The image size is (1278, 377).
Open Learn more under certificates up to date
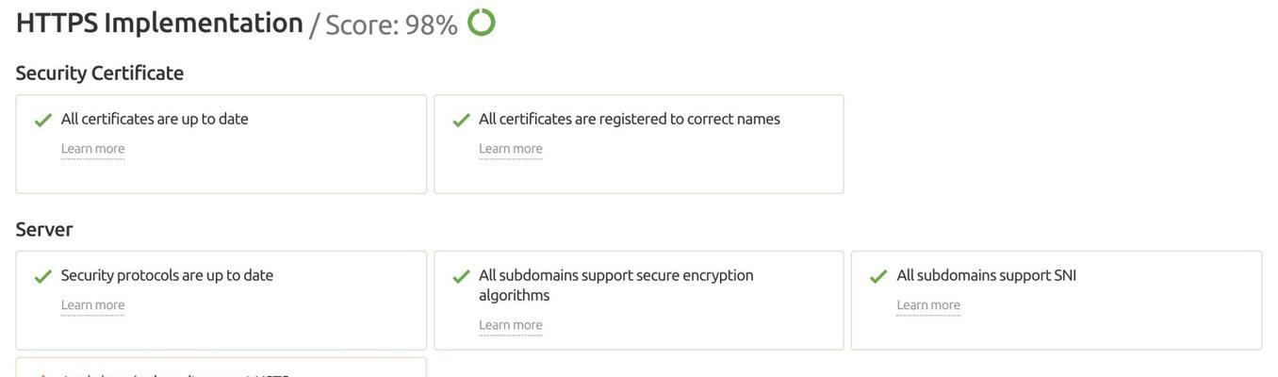(x=92, y=149)
